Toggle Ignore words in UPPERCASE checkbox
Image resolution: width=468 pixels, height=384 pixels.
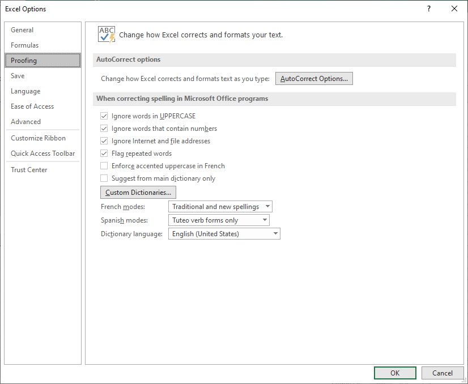point(104,116)
